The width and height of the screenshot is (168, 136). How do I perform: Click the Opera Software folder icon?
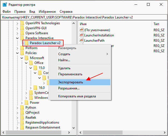22,33
